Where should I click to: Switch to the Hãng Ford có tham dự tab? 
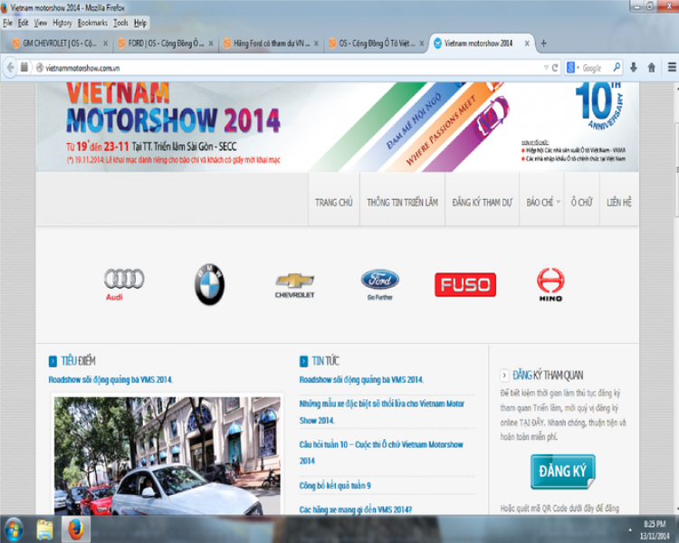coord(271,43)
